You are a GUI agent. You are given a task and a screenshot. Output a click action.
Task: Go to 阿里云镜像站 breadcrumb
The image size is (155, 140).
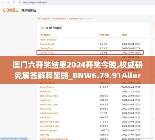[x=43, y=19]
